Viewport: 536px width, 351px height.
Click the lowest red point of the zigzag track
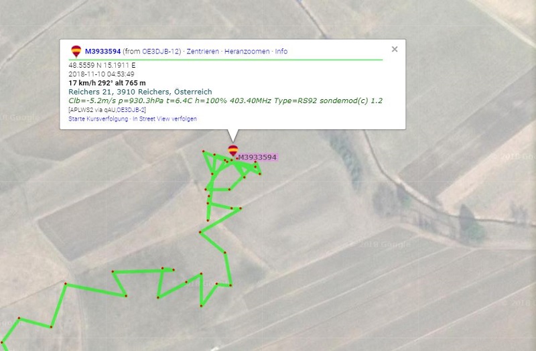[x=2, y=342]
